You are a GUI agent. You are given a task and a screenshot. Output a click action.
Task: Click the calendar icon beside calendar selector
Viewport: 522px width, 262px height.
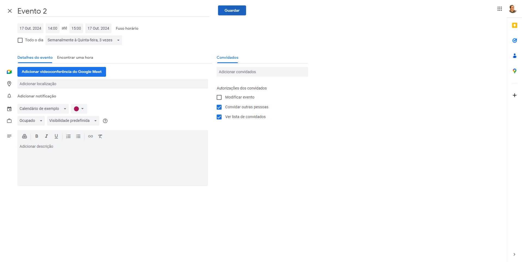tap(9, 109)
